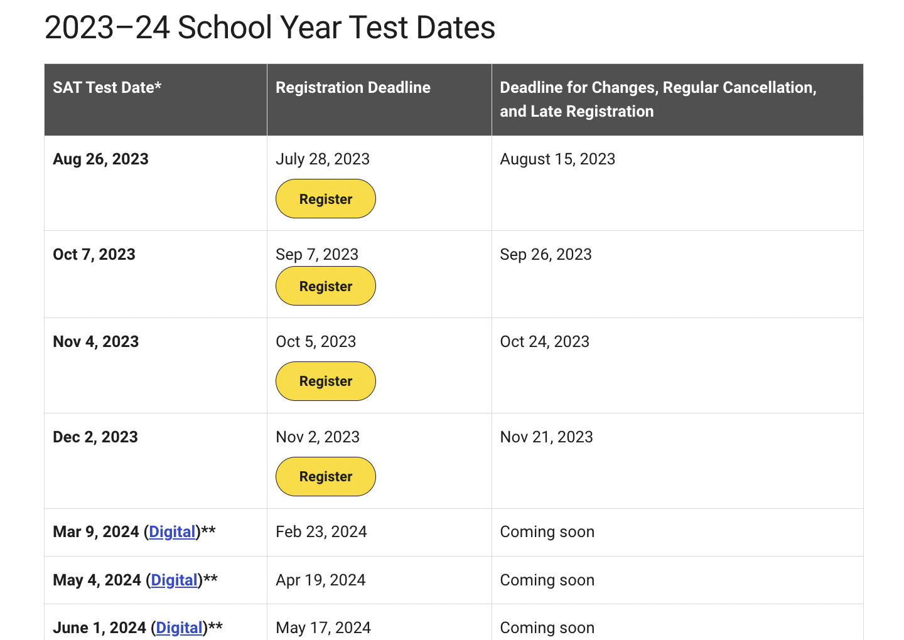Select the Oct 7, 2023 test date cell
This screenshot has width=904, height=640.
click(94, 254)
